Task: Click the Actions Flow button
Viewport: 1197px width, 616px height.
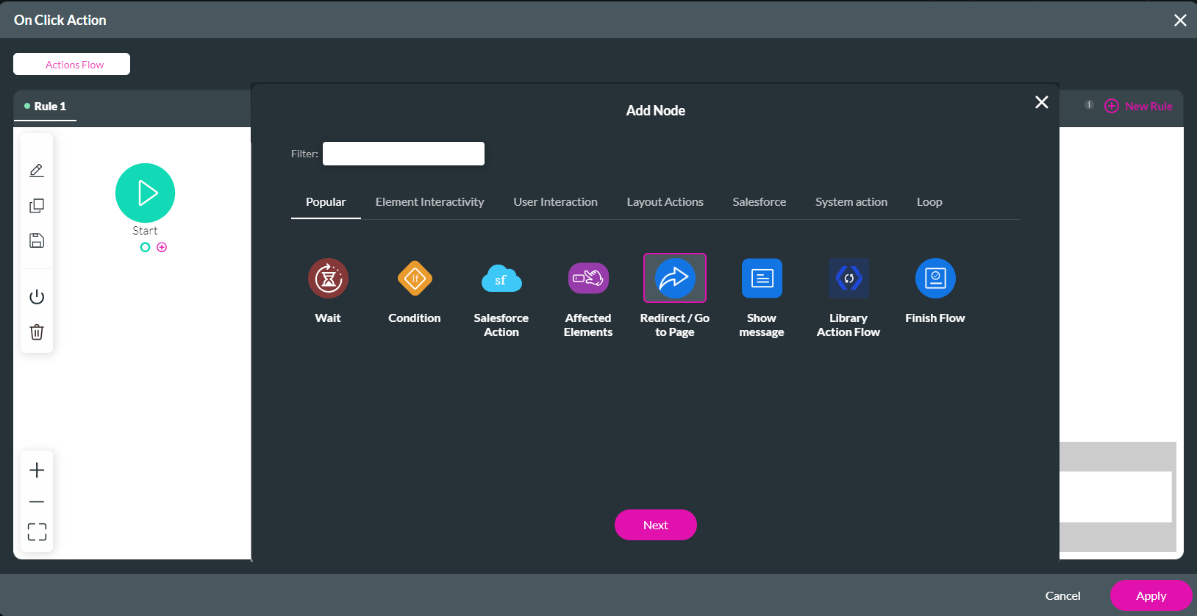Action: click(x=72, y=64)
